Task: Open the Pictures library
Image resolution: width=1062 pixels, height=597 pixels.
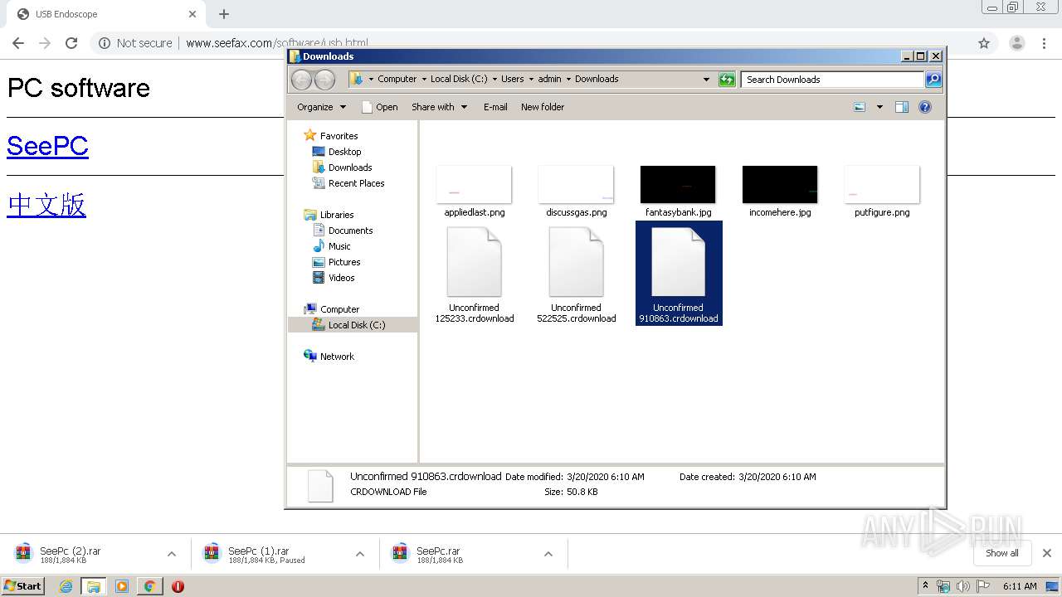Action: [x=336, y=262]
